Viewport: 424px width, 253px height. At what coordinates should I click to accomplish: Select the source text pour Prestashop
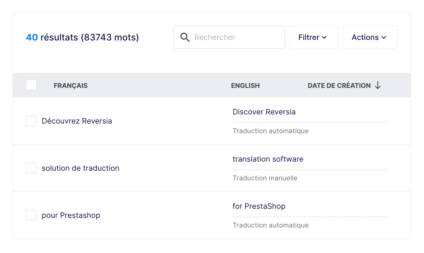71,215
